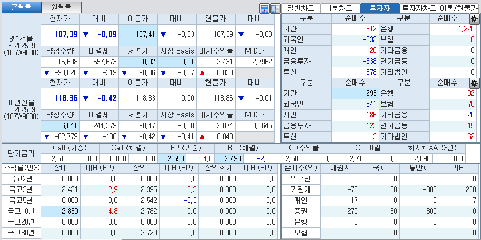The height and width of the screenshot is (240, 481).
Task: Switch to the 원월물 tab
Action: (x=61, y=7)
